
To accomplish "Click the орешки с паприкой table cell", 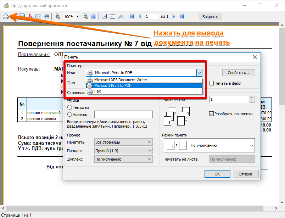I will (44, 113).
